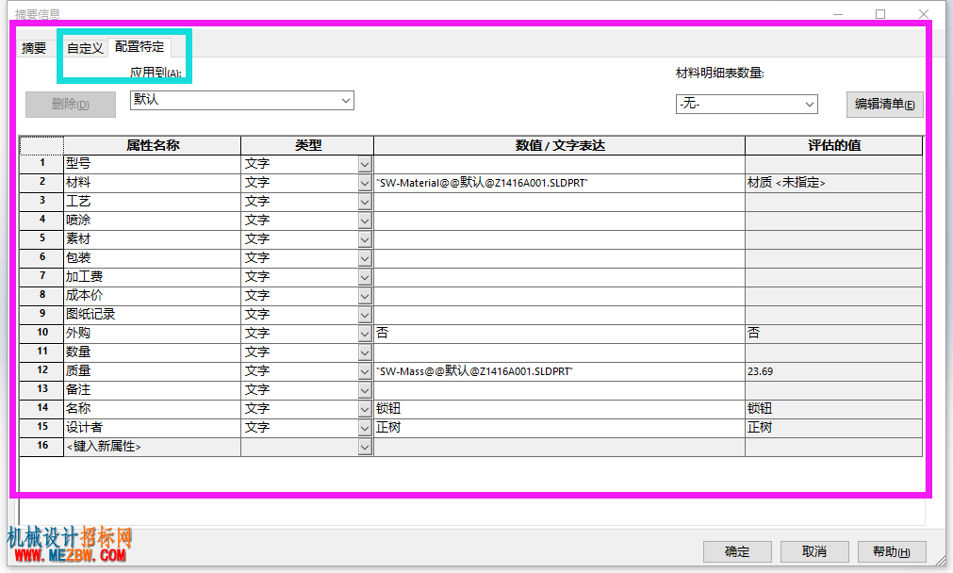The width and height of the screenshot is (953, 573).
Task: Open type dropdown for 备注 row
Action: (x=365, y=390)
